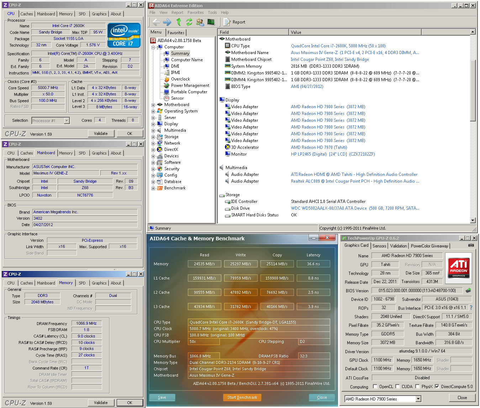Click the green up-level arrow in AIDA64 toolbar
480x408 pixels.
[179, 22]
